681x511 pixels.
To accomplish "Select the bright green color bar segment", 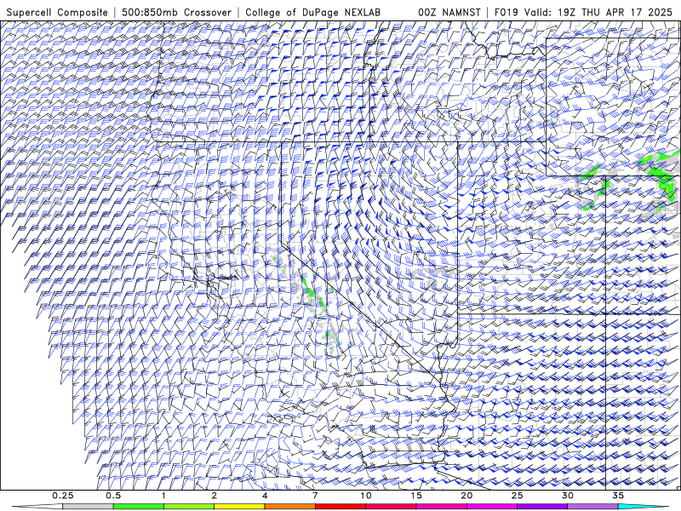I will [138, 507].
